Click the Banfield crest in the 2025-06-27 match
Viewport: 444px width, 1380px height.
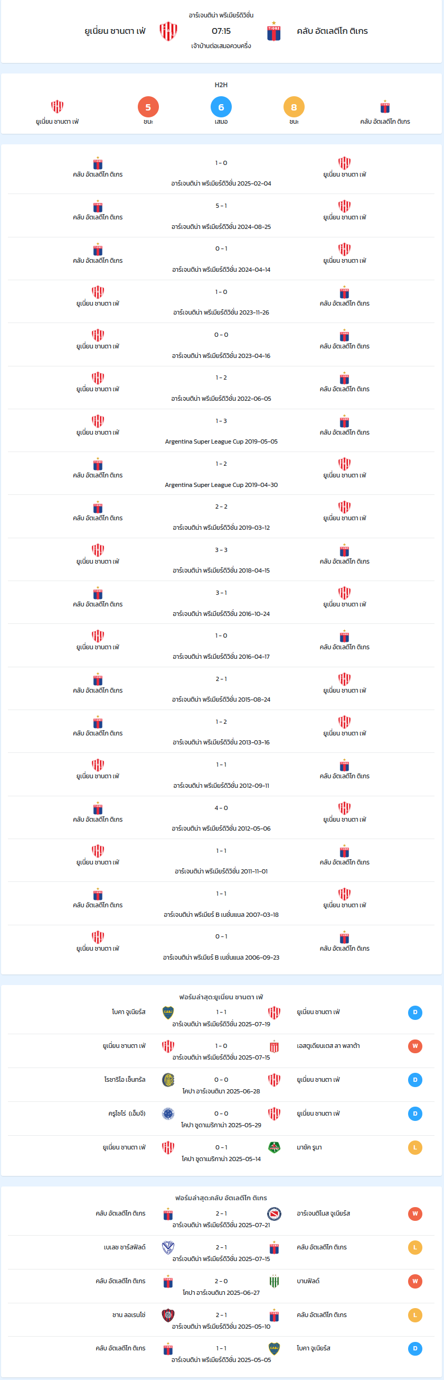[x=274, y=1281]
